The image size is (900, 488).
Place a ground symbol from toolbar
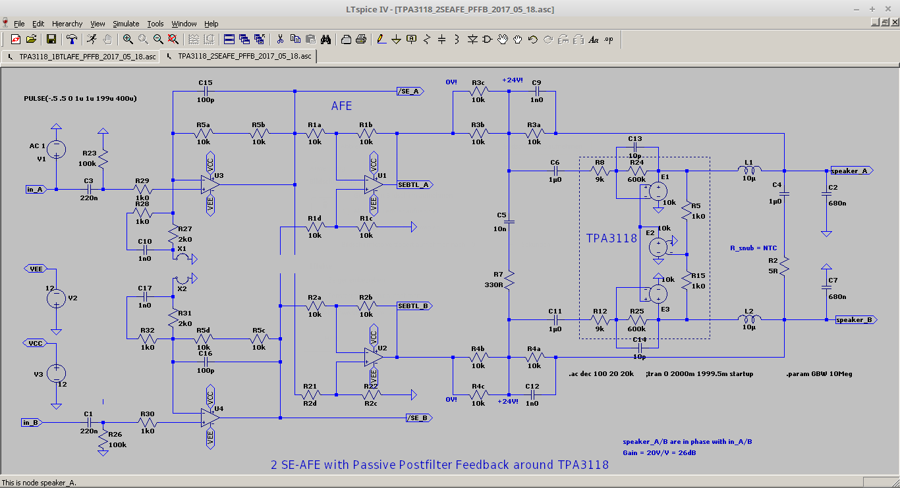tap(396, 40)
